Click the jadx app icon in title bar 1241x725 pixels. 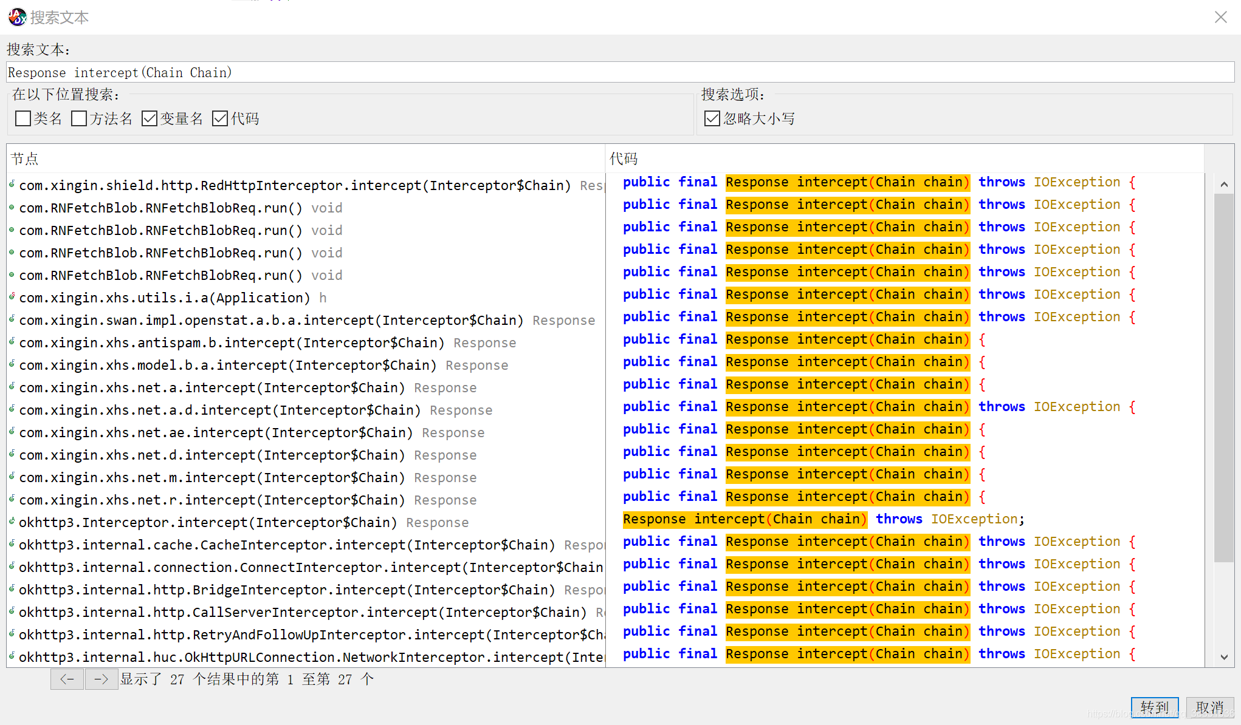[16, 17]
